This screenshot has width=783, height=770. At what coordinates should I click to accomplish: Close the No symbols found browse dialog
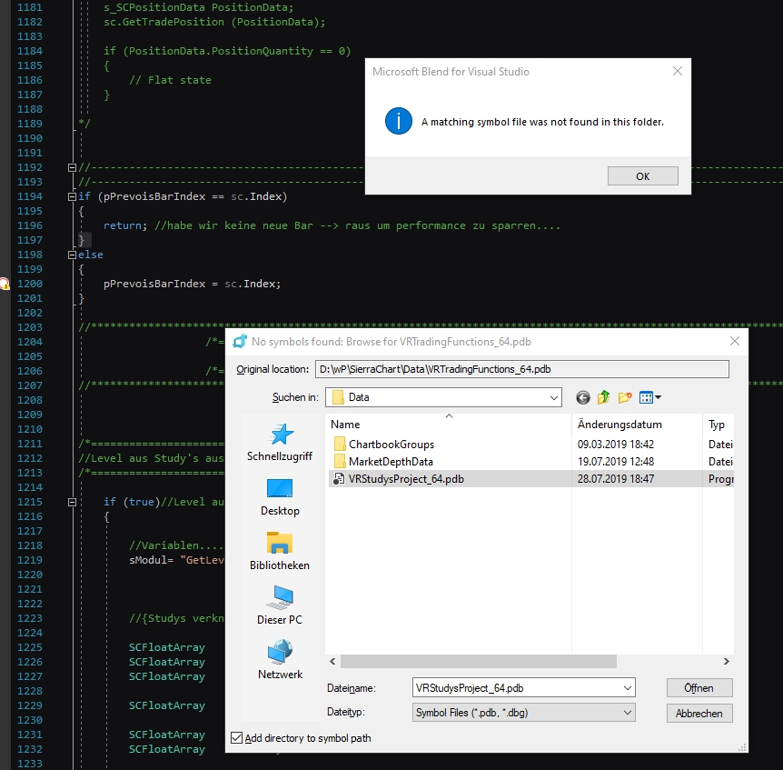[x=735, y=341]
